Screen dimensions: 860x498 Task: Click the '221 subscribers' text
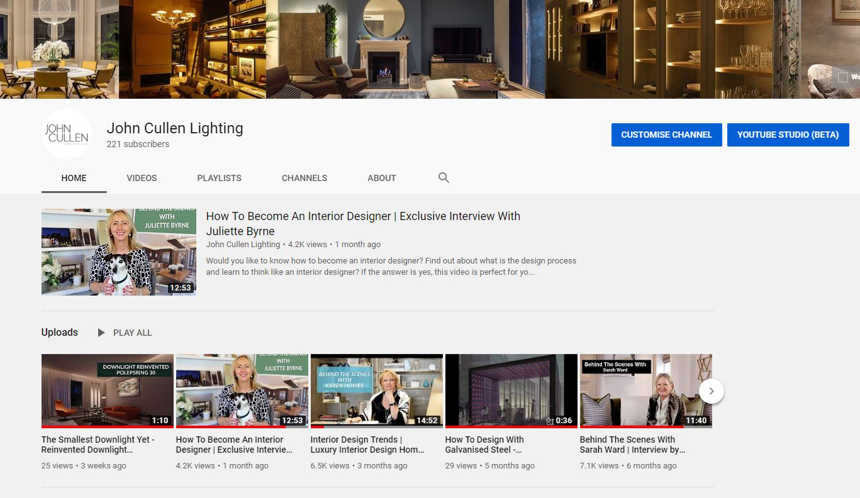(138, 144)
